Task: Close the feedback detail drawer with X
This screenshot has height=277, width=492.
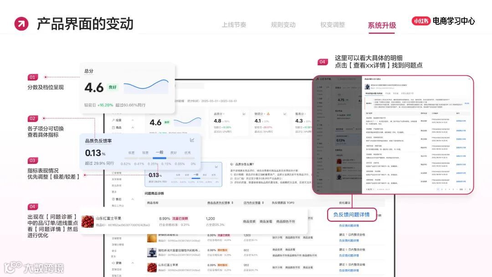Action: point(469,79)
